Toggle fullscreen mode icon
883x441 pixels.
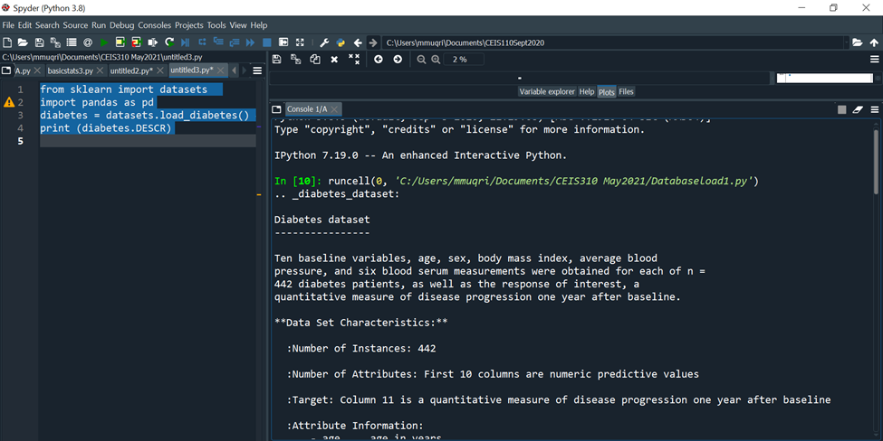(300, 42)
